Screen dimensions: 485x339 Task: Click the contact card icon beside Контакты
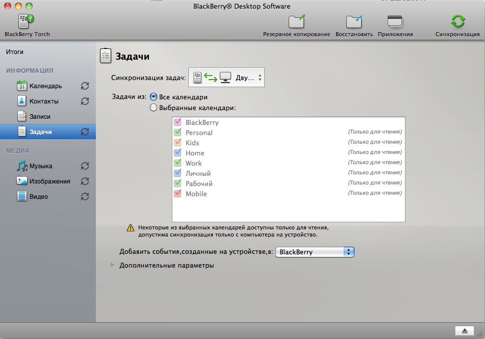[x=21, y=101]
